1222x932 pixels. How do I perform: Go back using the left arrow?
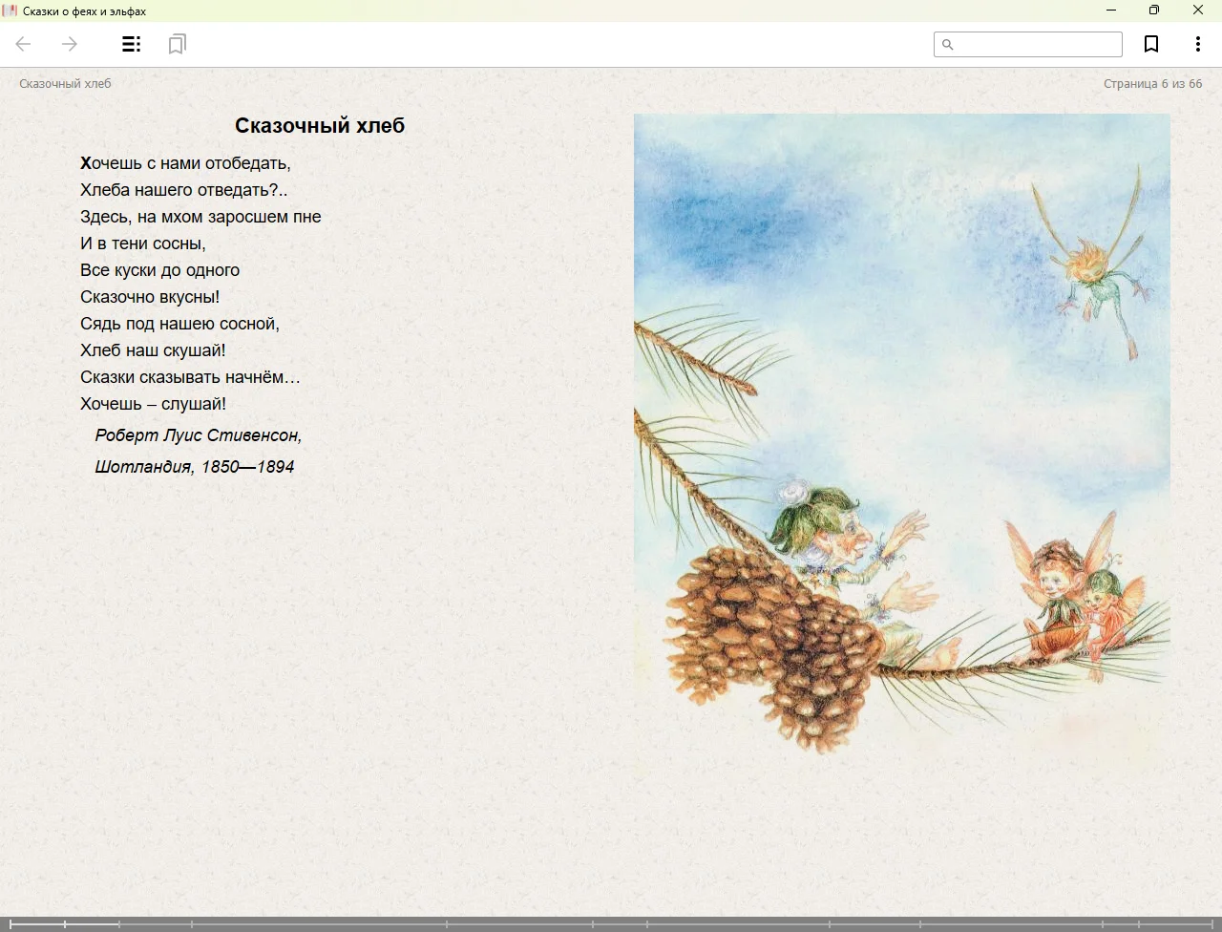coord(24,44)
